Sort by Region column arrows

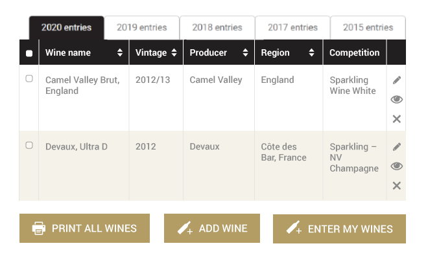coord(312,53)
